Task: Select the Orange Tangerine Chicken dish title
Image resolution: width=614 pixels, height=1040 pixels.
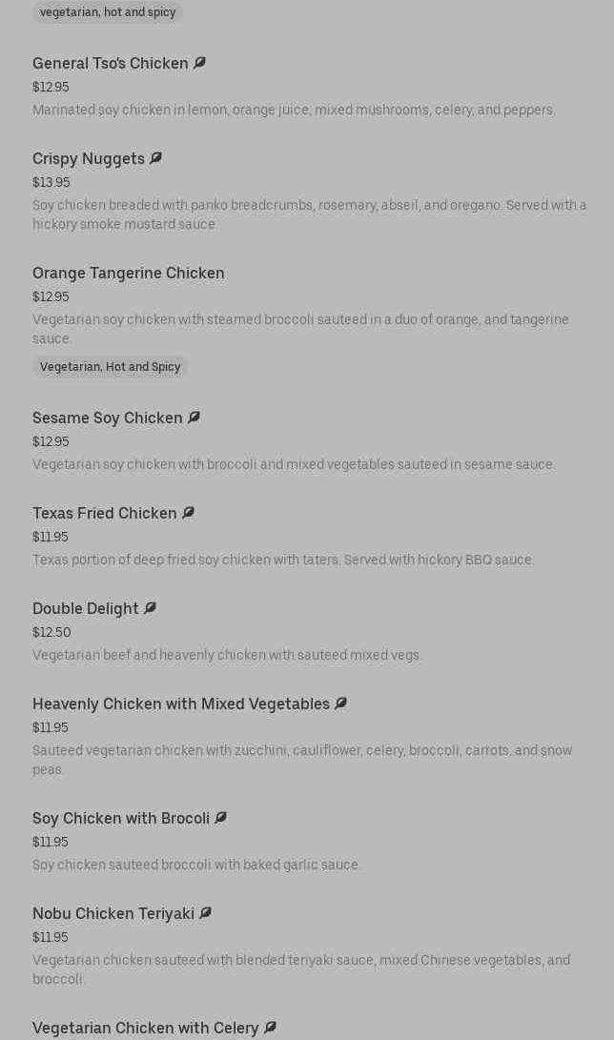Action: [x=129, y=273]
